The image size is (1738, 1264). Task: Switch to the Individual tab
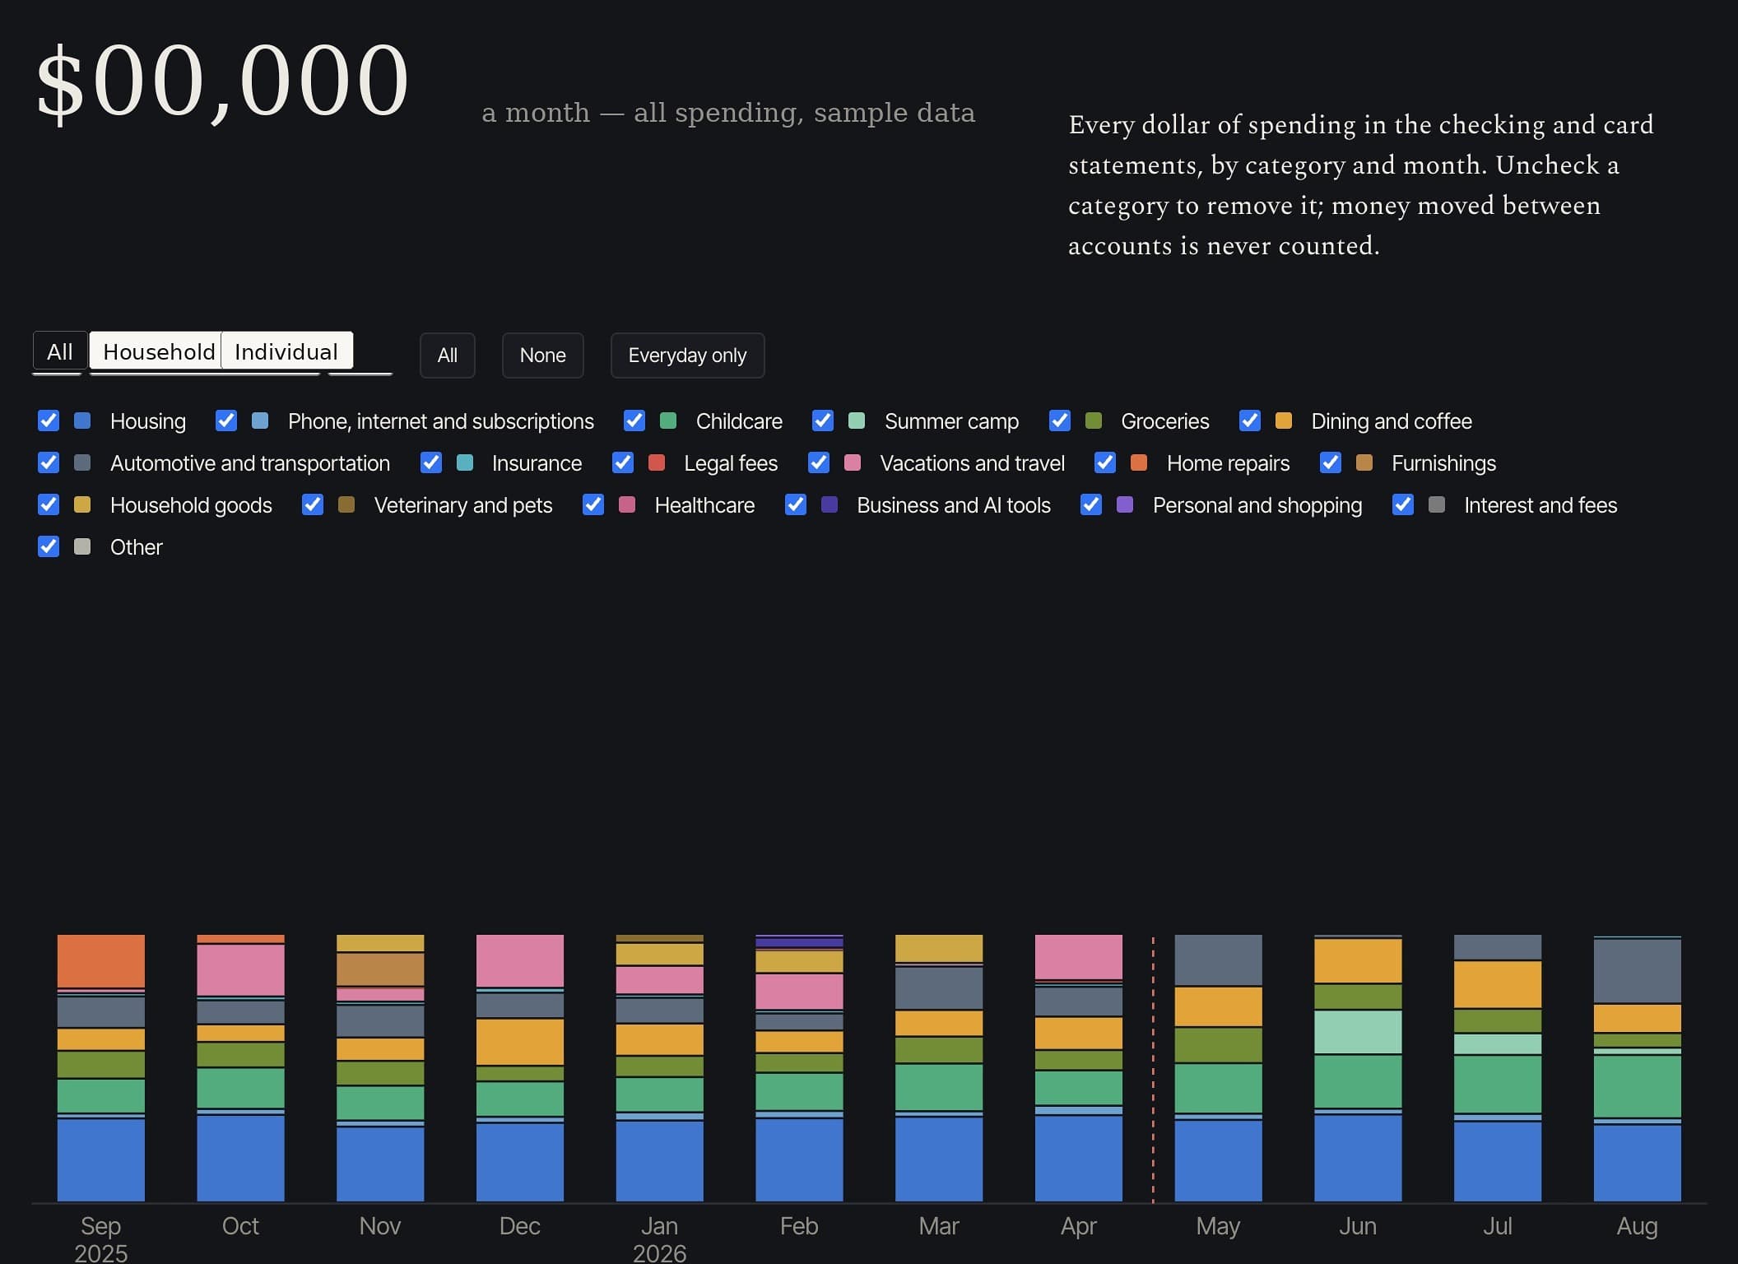pos(287,351)
